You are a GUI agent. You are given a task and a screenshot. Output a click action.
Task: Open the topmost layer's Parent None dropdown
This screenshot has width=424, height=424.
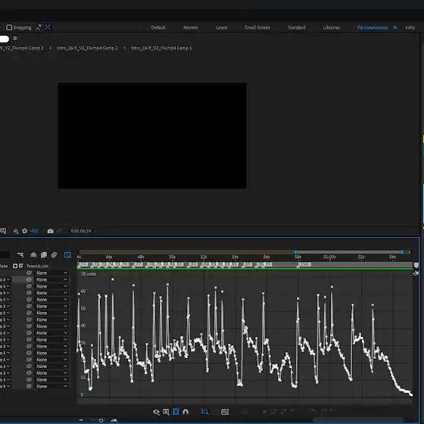[51, 273]
